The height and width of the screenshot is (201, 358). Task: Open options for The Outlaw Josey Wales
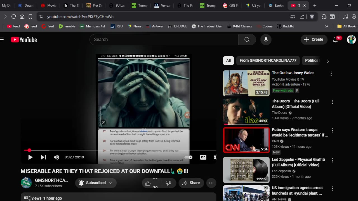pos(331,74)
